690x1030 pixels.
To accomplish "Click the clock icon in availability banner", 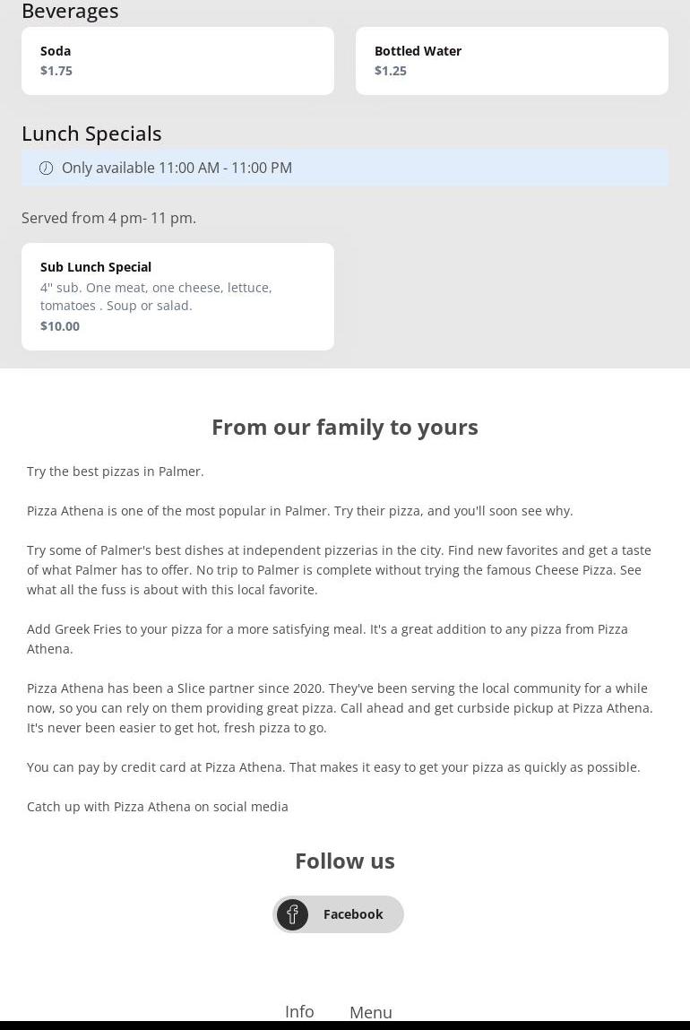I will click(x=47, y=169).
